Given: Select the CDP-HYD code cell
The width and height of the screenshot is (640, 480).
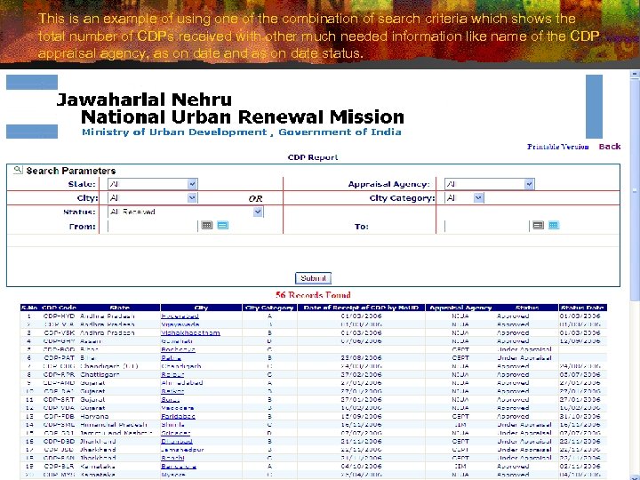Looking at the screenshot, I should [60, 316].
